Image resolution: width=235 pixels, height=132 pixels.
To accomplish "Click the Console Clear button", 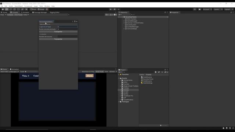I will [2, 15].
